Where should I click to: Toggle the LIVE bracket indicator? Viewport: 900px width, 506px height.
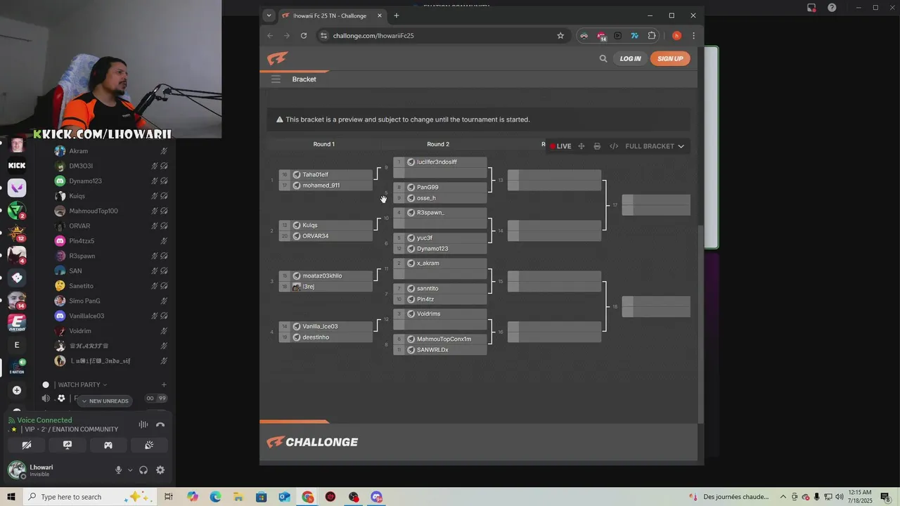tap(560, 146)
